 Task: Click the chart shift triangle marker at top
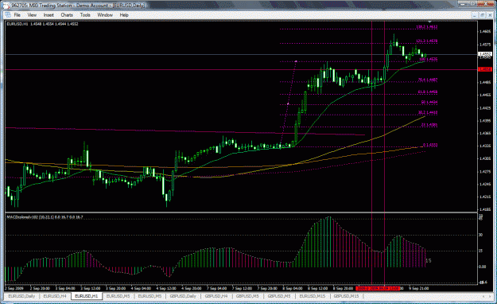tap(429, 21)
